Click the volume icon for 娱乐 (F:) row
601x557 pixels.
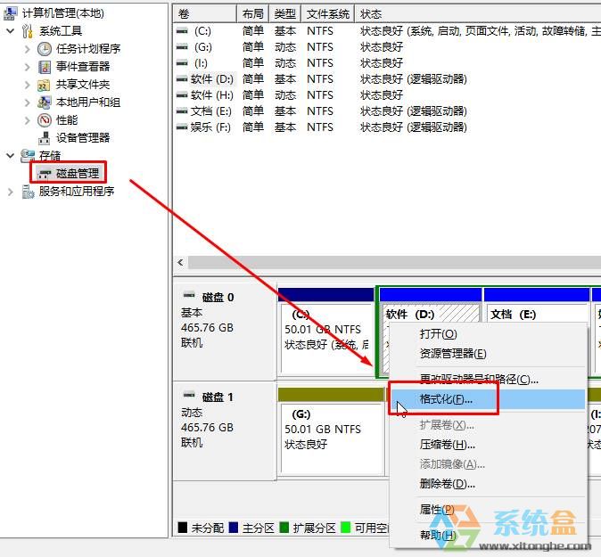point(182,127)
